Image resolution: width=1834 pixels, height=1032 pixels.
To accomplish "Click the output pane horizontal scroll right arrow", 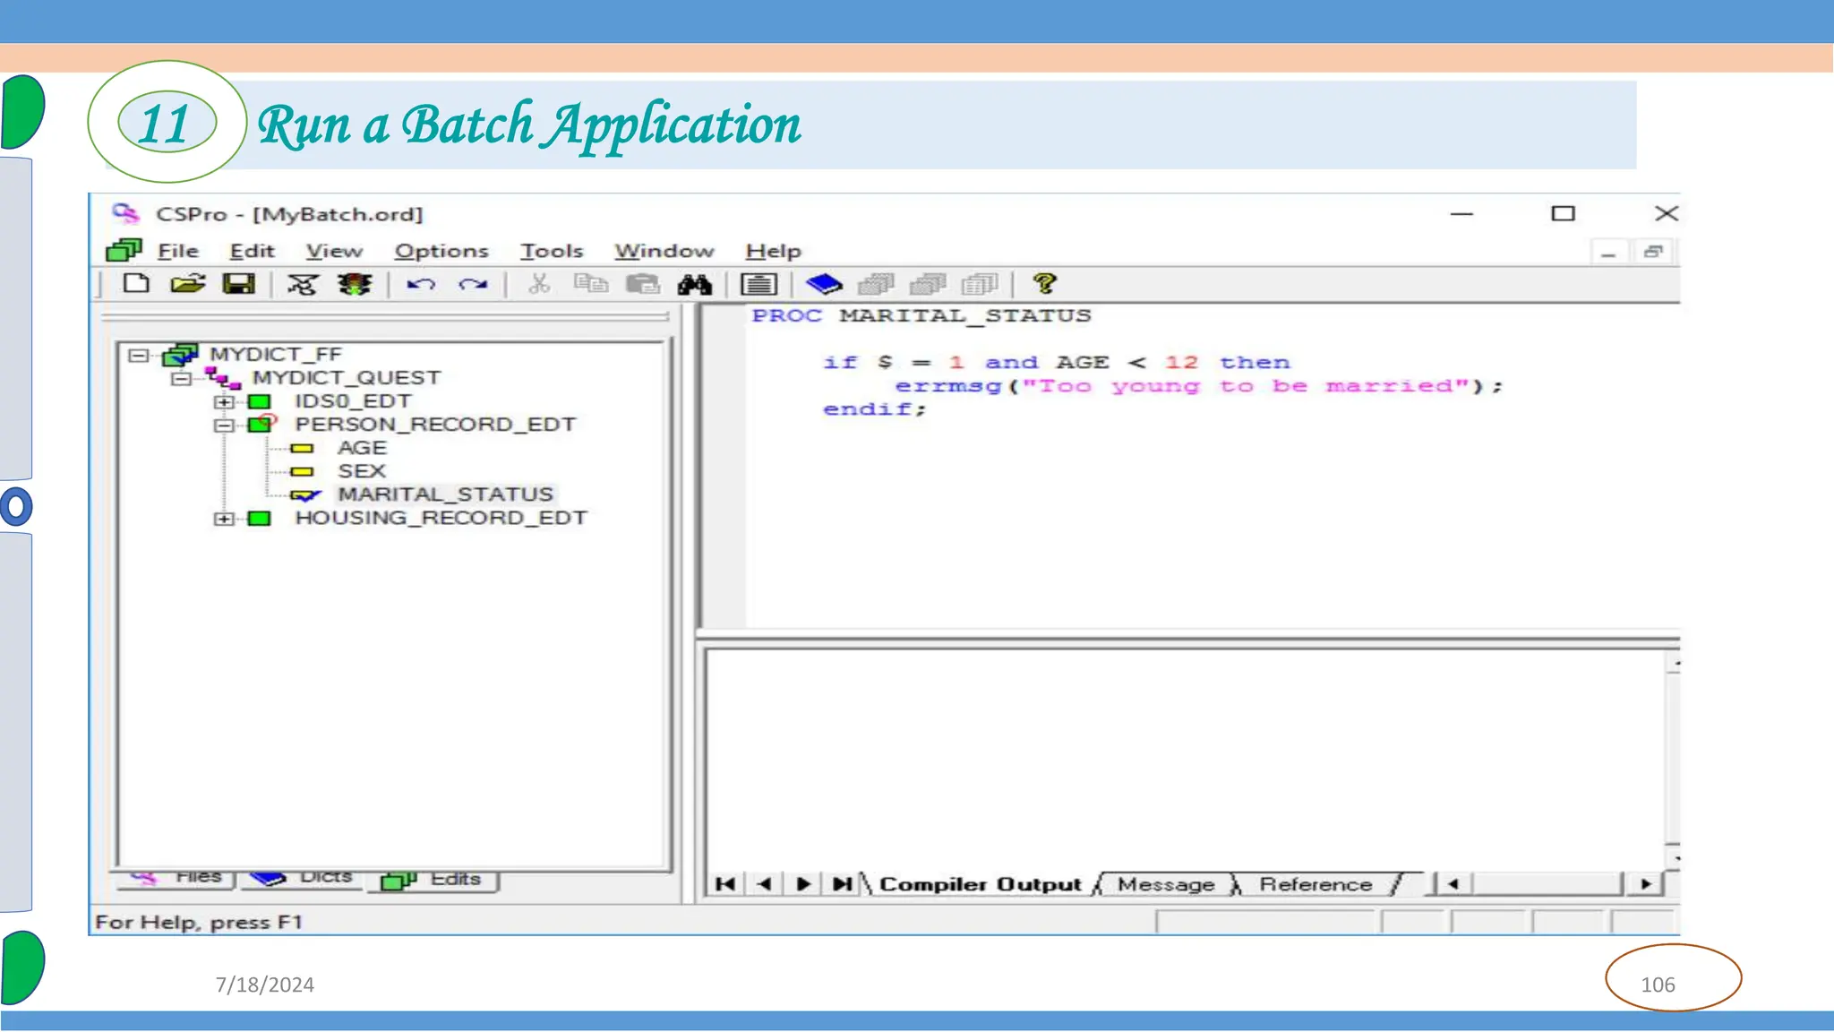I will pos(1646,884).
